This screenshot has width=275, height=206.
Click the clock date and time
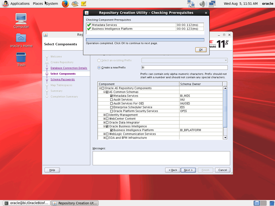(x=240, y=4)
